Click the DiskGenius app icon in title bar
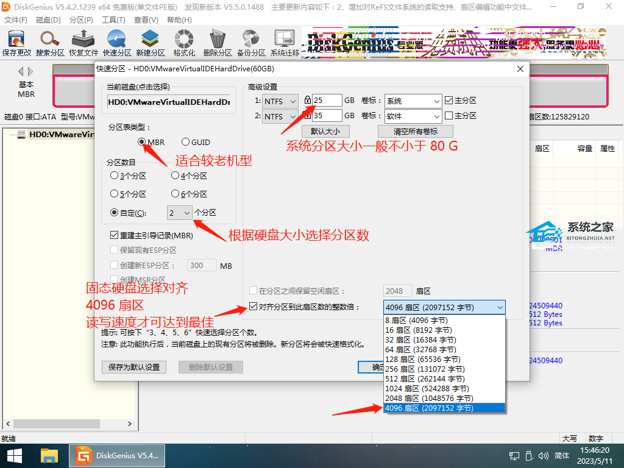 pos(6,6)
